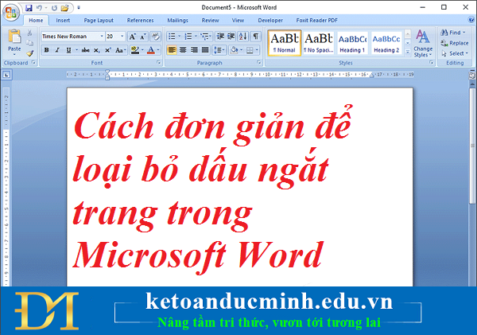Apply red font color
Screen dimensions: 477x335
click(151, 50)
